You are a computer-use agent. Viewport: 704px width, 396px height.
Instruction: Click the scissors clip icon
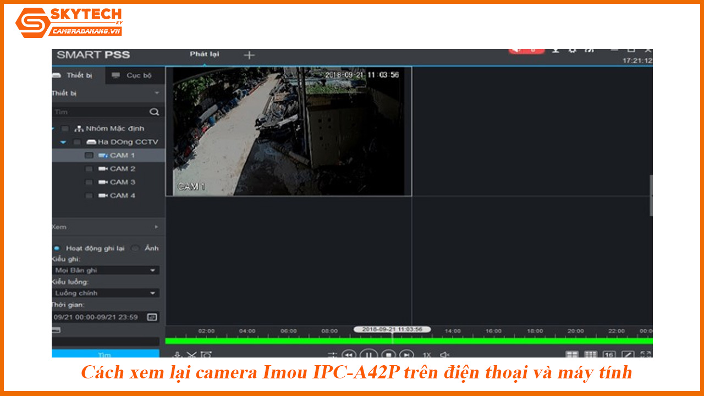point(191,355)
